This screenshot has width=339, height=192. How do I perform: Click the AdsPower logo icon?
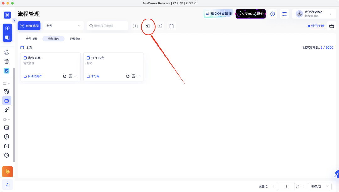[7, 15]
